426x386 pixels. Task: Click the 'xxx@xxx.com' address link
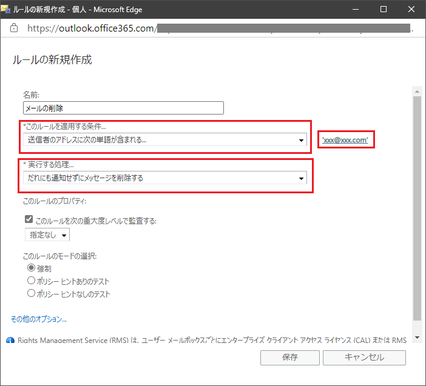pyautogui.click(x=345, y=140)
